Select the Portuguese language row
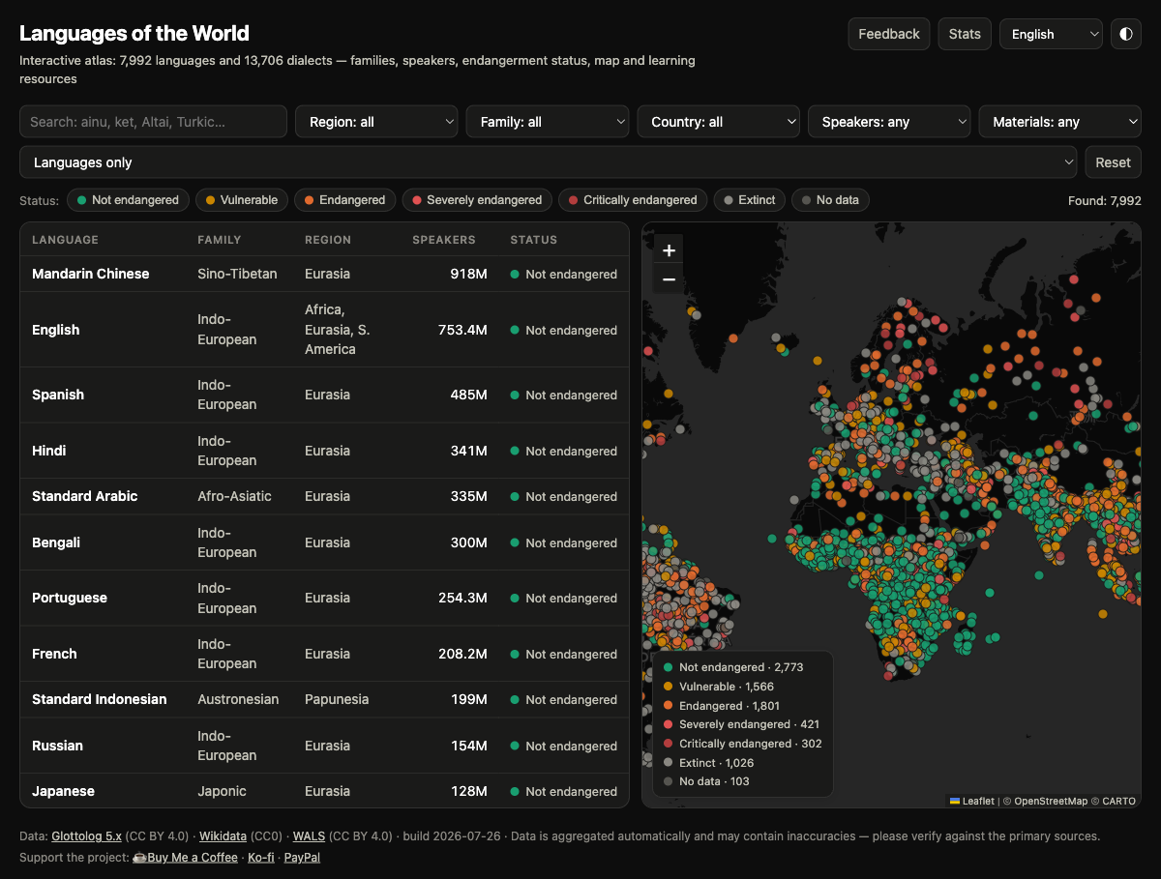The width and height of the screenshot is (1161, 879). coord(324,598)
